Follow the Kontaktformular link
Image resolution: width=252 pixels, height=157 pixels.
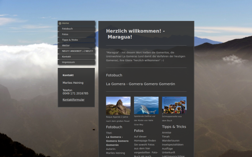coord(73,100)
